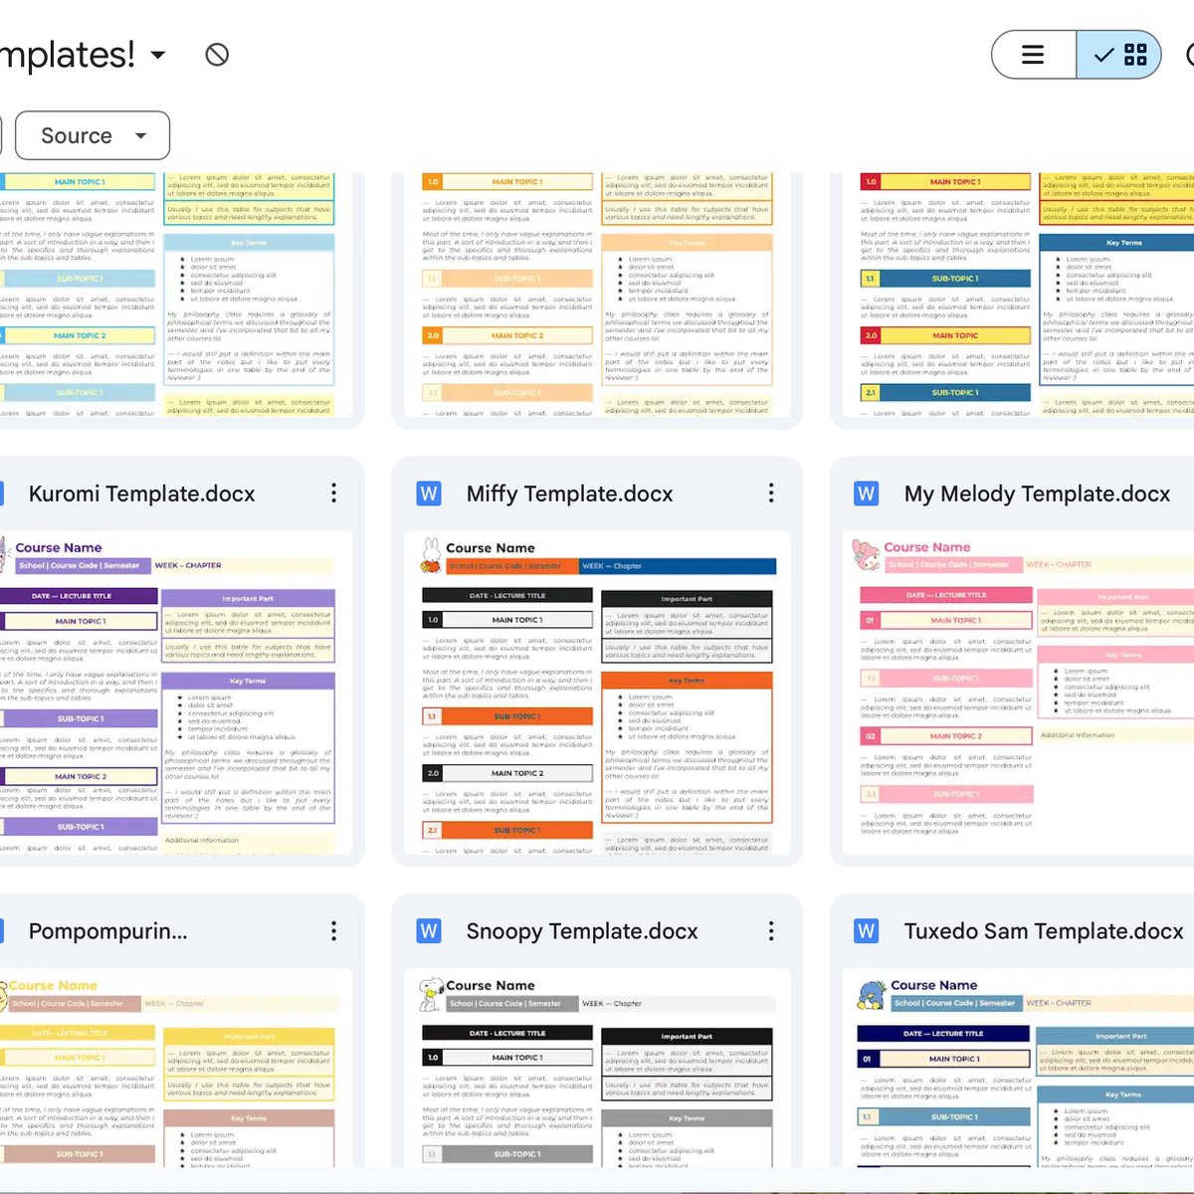Open more actions for Kuromi Template.docx
The height and width of the screenshot is (1194, 1194).
coord(333,493)
